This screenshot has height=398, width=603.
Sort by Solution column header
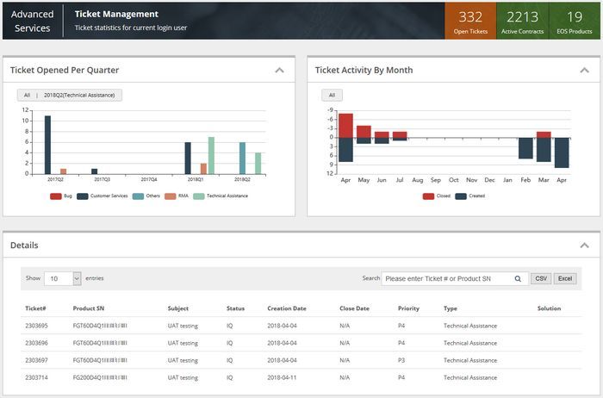(550, 308)
